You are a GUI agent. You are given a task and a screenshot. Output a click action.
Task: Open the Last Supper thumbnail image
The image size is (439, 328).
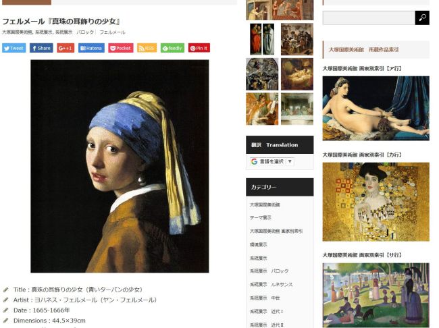[297, 109]
